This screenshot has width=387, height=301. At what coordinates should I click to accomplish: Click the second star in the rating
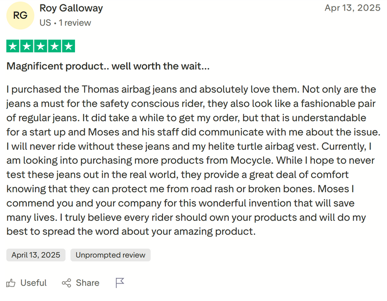pos(27,46)
